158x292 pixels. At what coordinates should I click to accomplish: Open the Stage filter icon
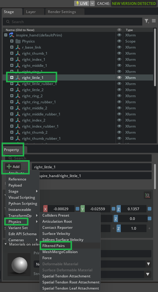pos(146,21)
